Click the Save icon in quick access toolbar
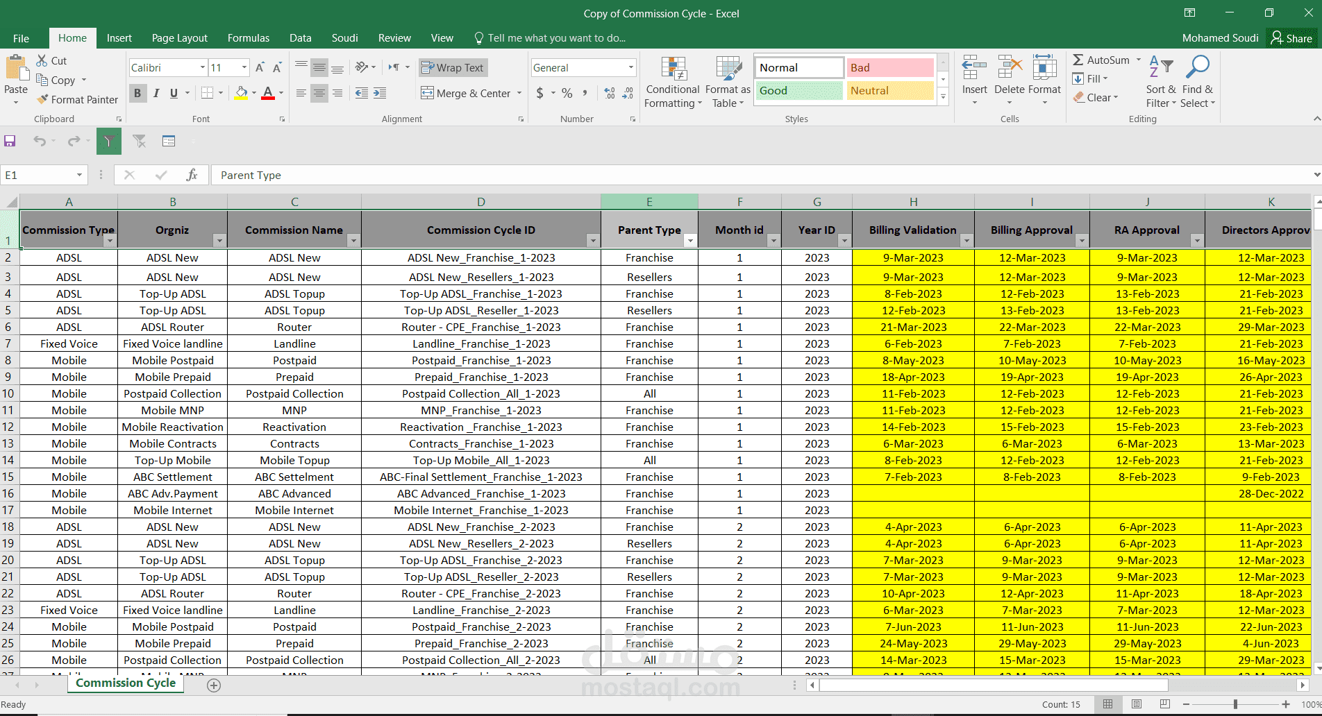The width and height of the screenshot is (1322, 716). 10,142
